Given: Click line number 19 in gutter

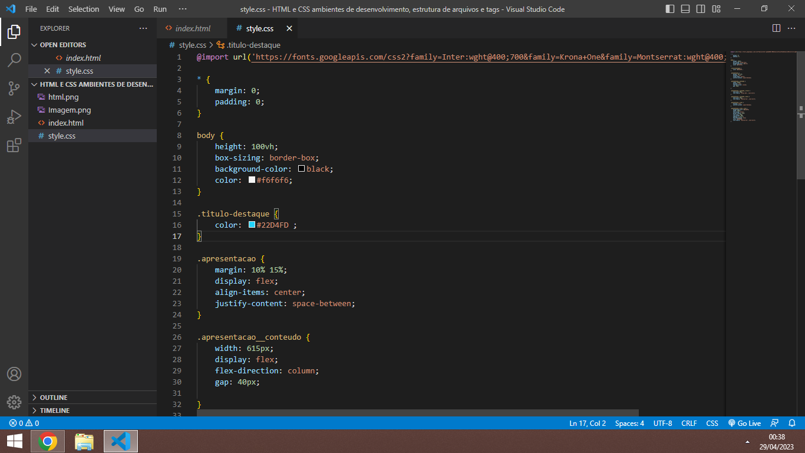Looking at the screenshot, I should 177,258.
